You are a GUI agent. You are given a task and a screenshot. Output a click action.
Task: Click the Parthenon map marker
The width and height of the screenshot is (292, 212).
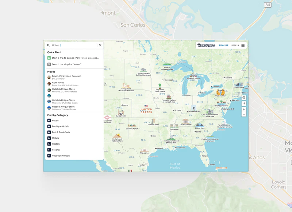tap(185, 121)
